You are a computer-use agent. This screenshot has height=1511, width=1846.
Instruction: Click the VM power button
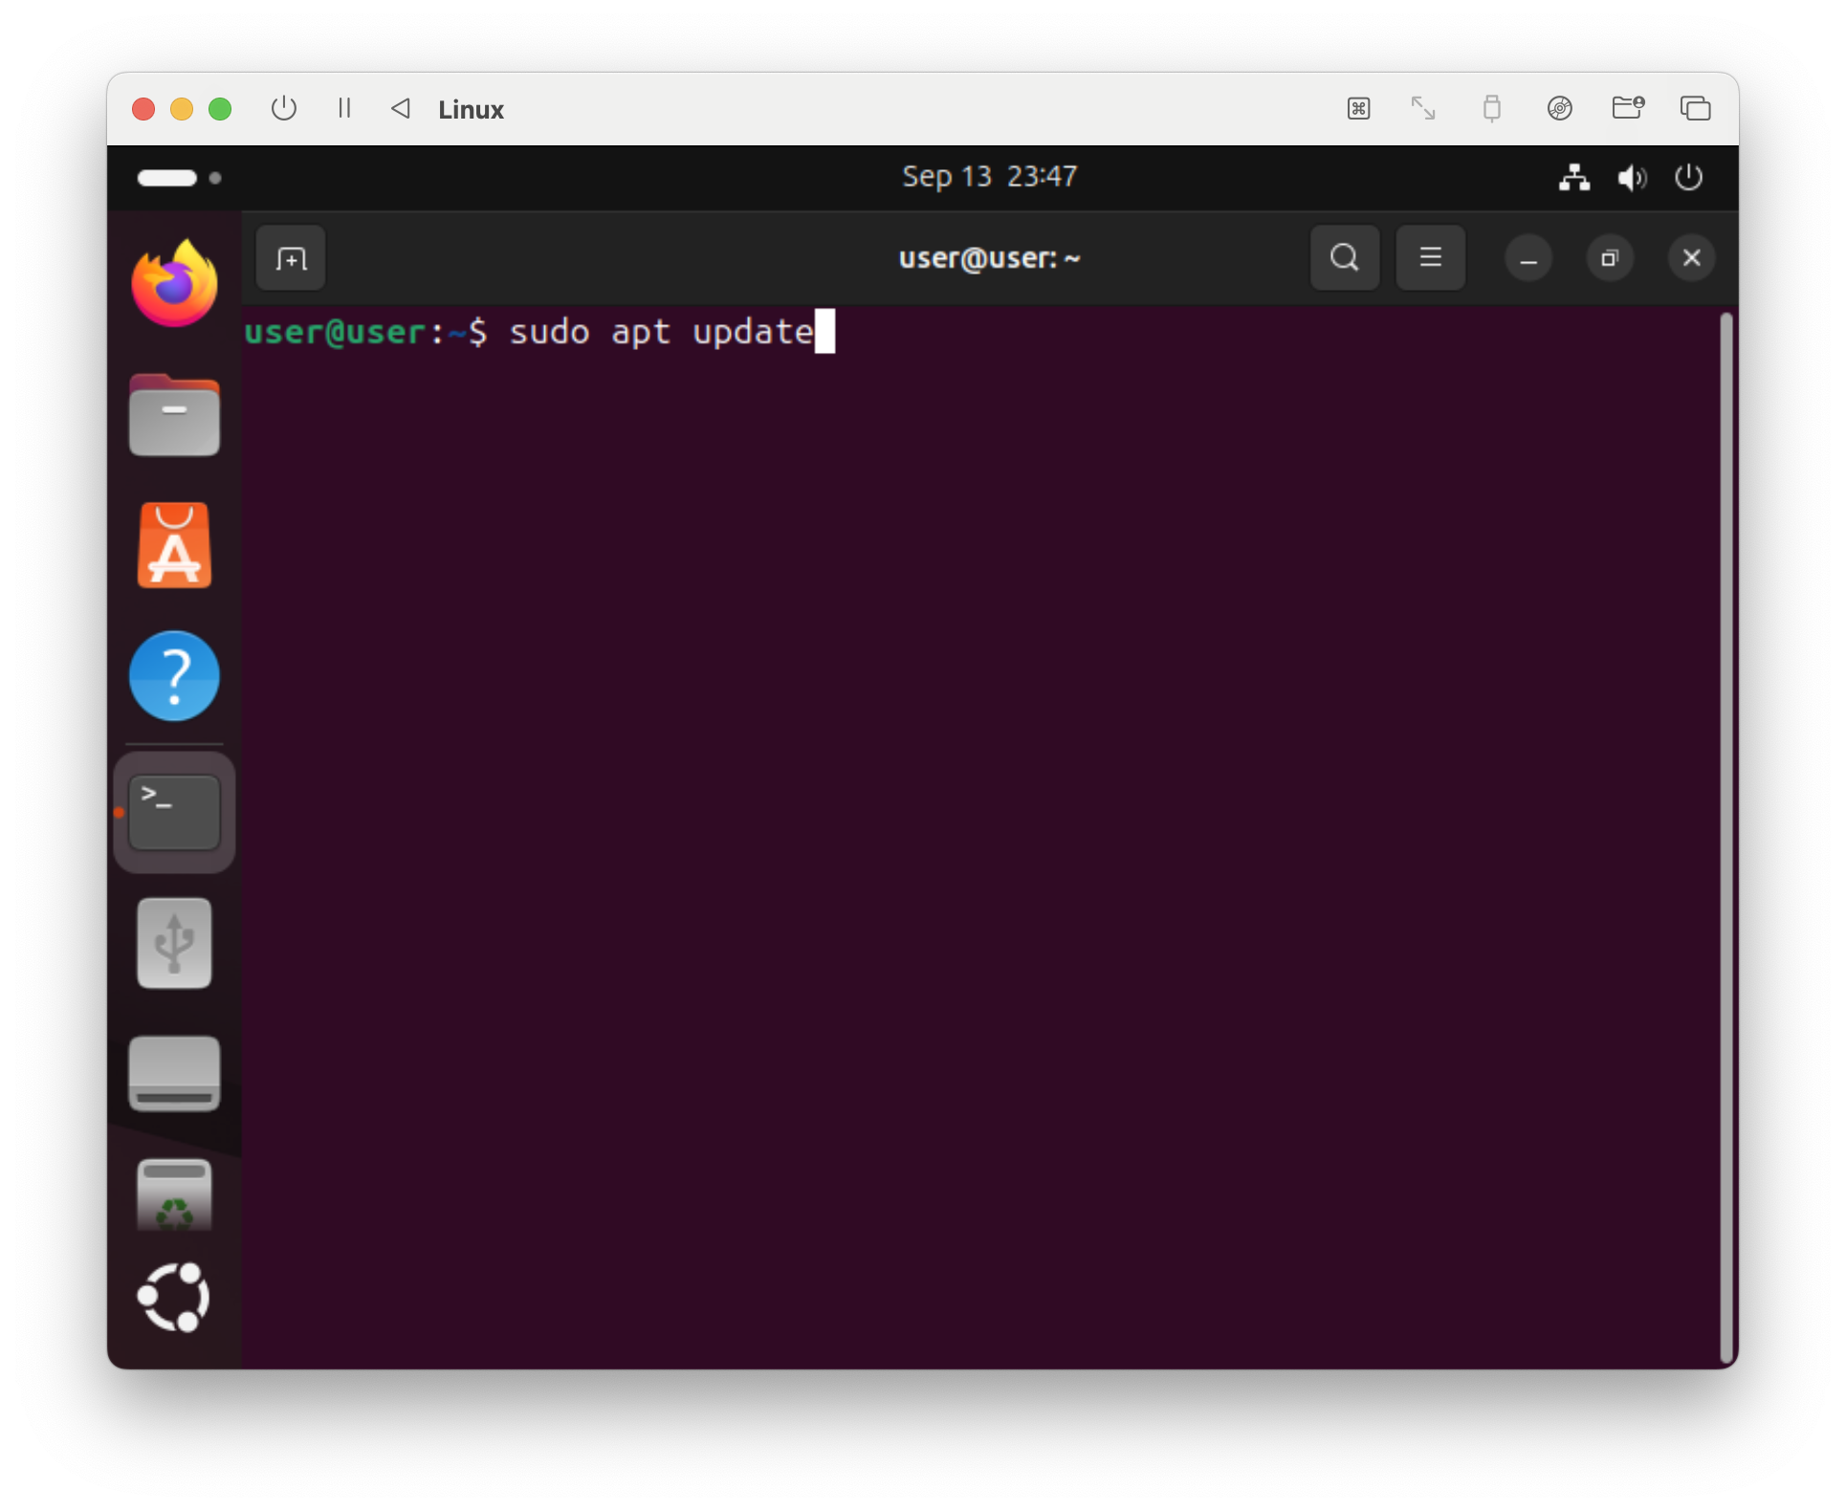284,108
